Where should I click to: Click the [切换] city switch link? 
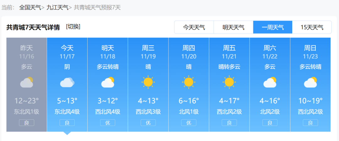coord(73,27)
